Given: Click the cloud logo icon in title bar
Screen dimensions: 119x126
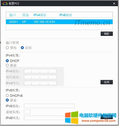Looking at the screenshot, I should click(5, 3).
